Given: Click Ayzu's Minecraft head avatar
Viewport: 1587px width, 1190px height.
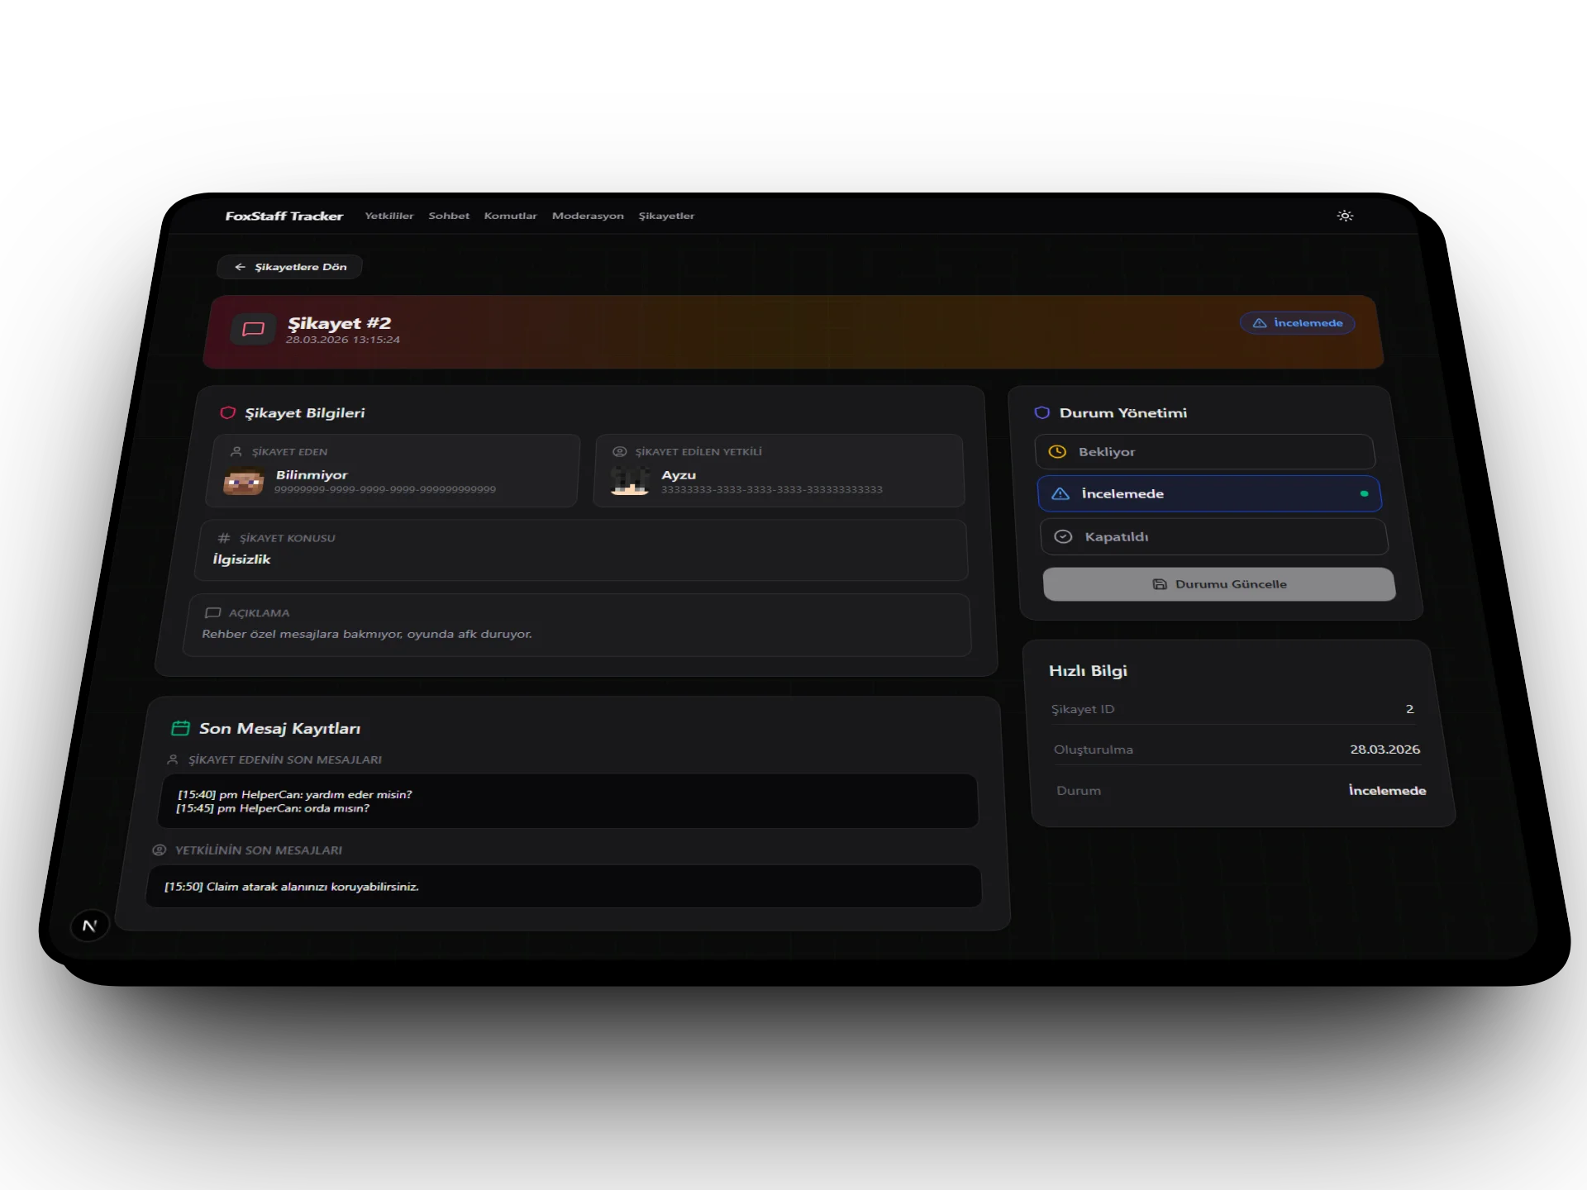Looking at the screenshot, I should coord(630,480).
